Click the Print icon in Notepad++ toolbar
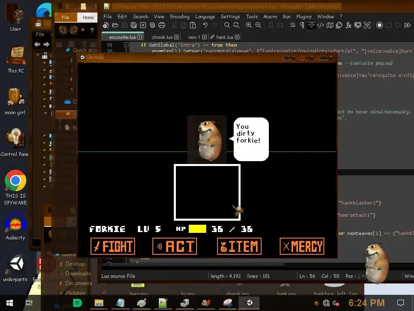414x311 pixels. click(x=162, y=25)
